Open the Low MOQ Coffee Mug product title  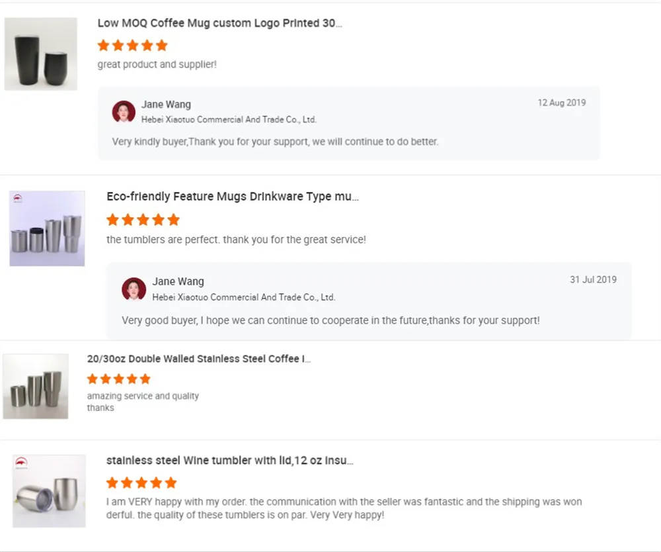tap(219, 23)
